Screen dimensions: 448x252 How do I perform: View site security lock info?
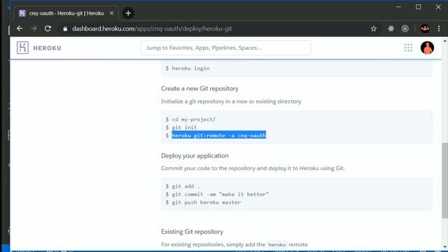[x=65, y=29]
